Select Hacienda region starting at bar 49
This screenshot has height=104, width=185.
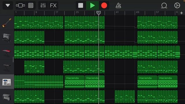147,82
